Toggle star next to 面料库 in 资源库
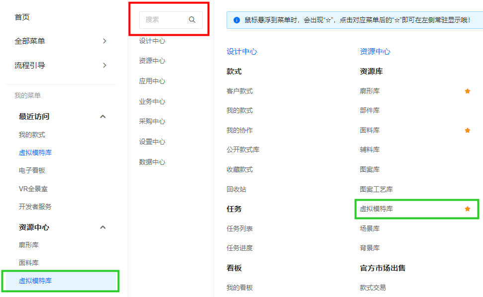This screenshot has width=483, height=297. click(x=467, y=130)
